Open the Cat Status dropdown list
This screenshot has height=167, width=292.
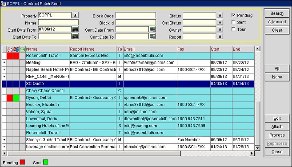point(220,22)
